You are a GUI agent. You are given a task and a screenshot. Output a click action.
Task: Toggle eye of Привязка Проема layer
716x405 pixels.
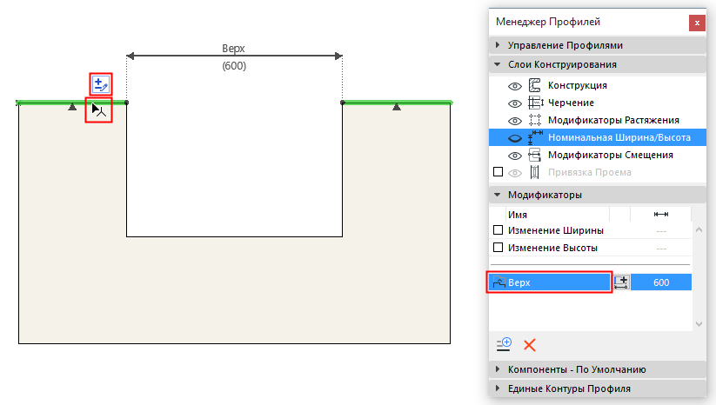tap(515, 173)
